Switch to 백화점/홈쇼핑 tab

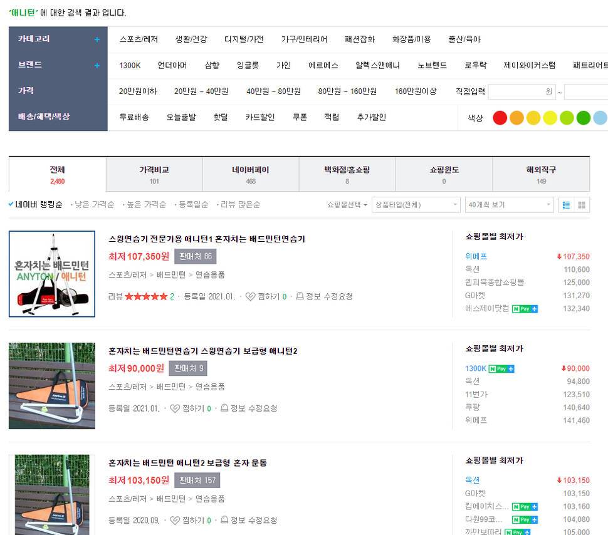coord(347,174)
